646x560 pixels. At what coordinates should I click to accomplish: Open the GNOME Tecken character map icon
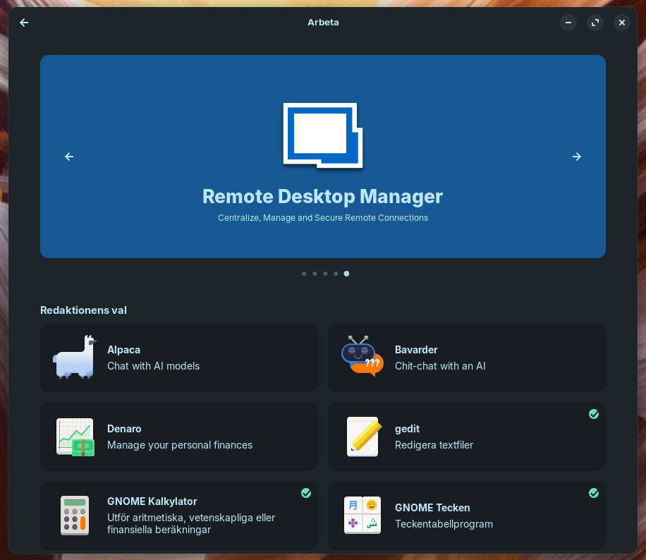click(362, 516)
